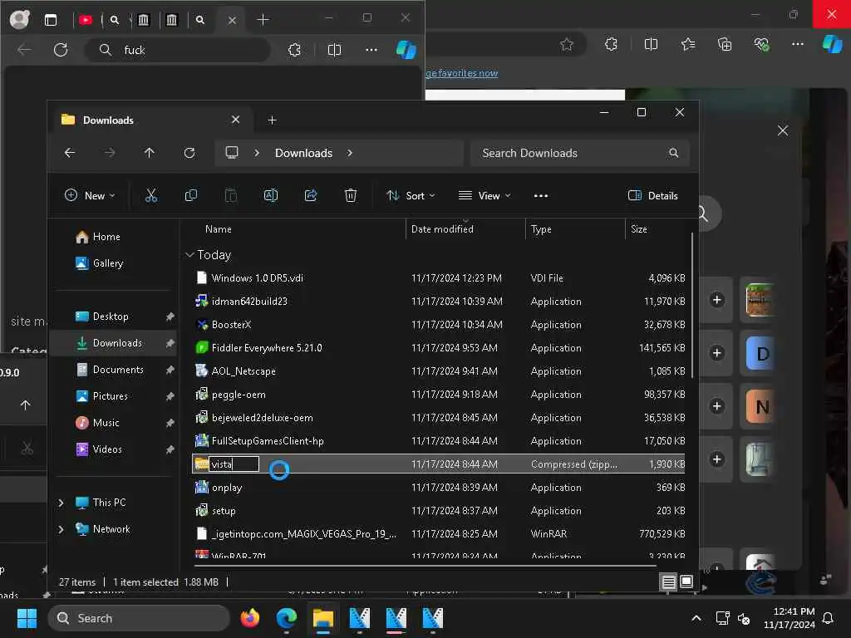Click the Rename toolbar icon
Screen dimensions: 851x638
click(271, 195)
